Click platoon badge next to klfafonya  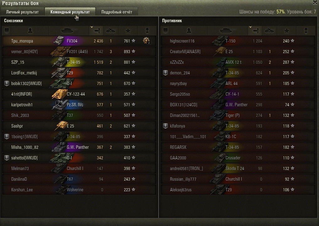pos(165,126)
